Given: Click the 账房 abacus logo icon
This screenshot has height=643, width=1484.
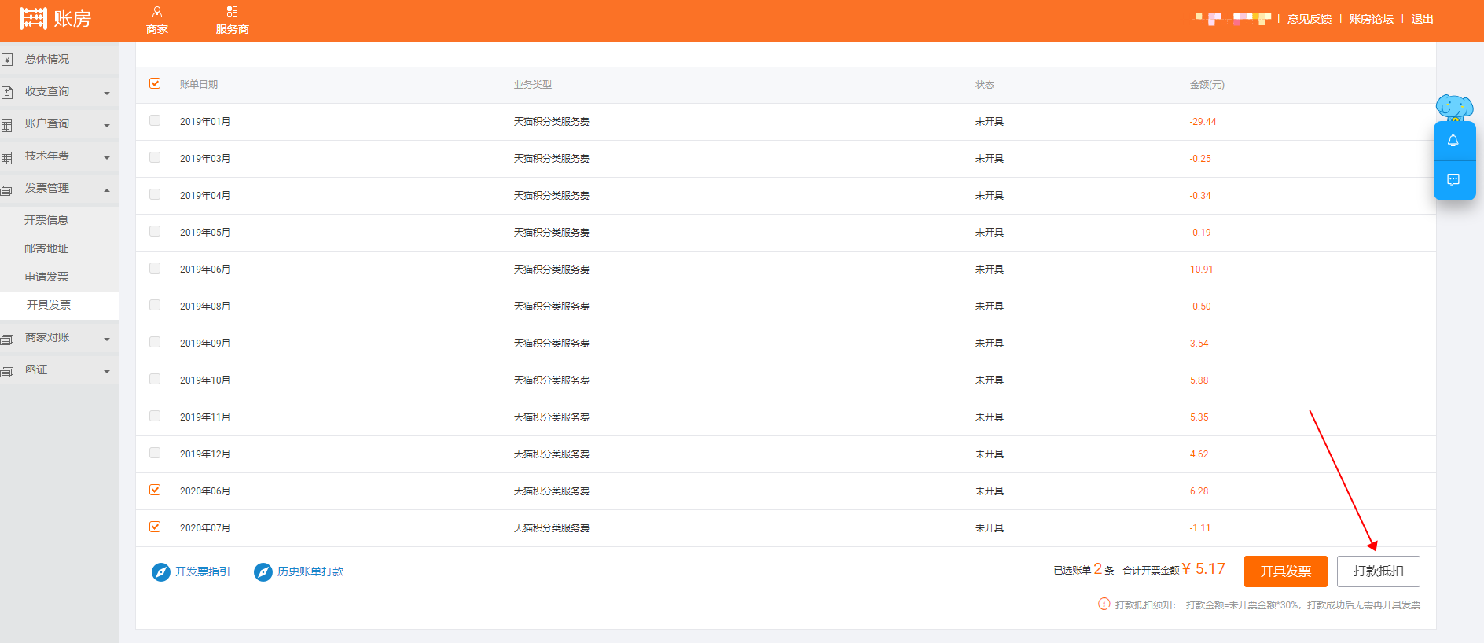Looking at the screenshot, I should coord(33,18).
